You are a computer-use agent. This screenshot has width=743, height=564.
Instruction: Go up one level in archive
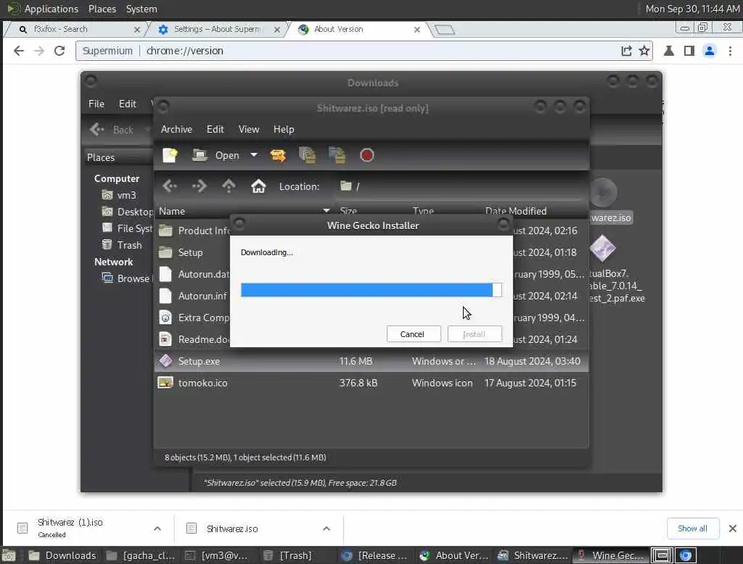(229, 186)
